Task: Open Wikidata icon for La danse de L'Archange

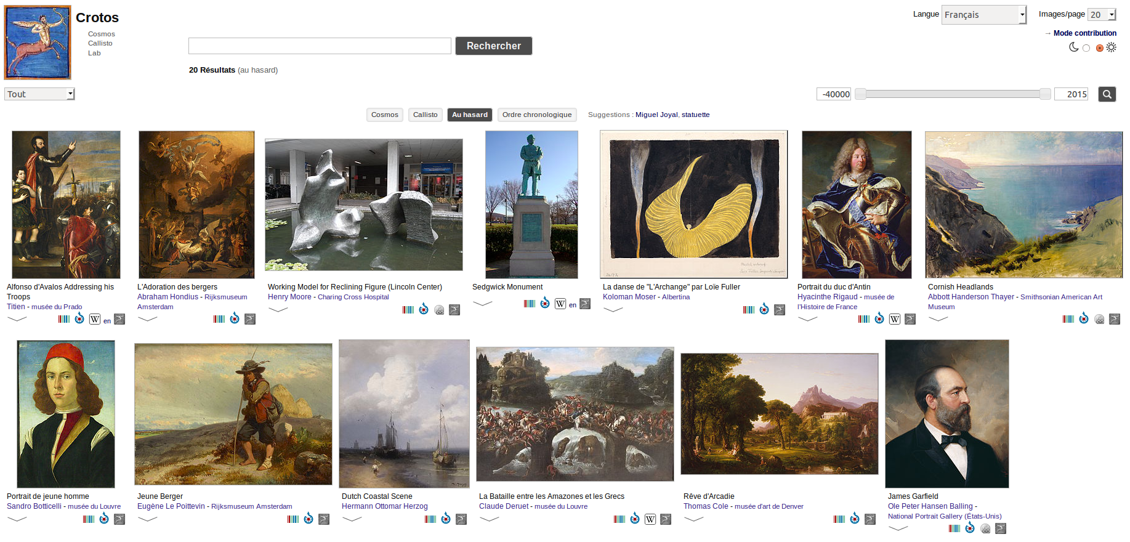Action: tap(749, 310)
